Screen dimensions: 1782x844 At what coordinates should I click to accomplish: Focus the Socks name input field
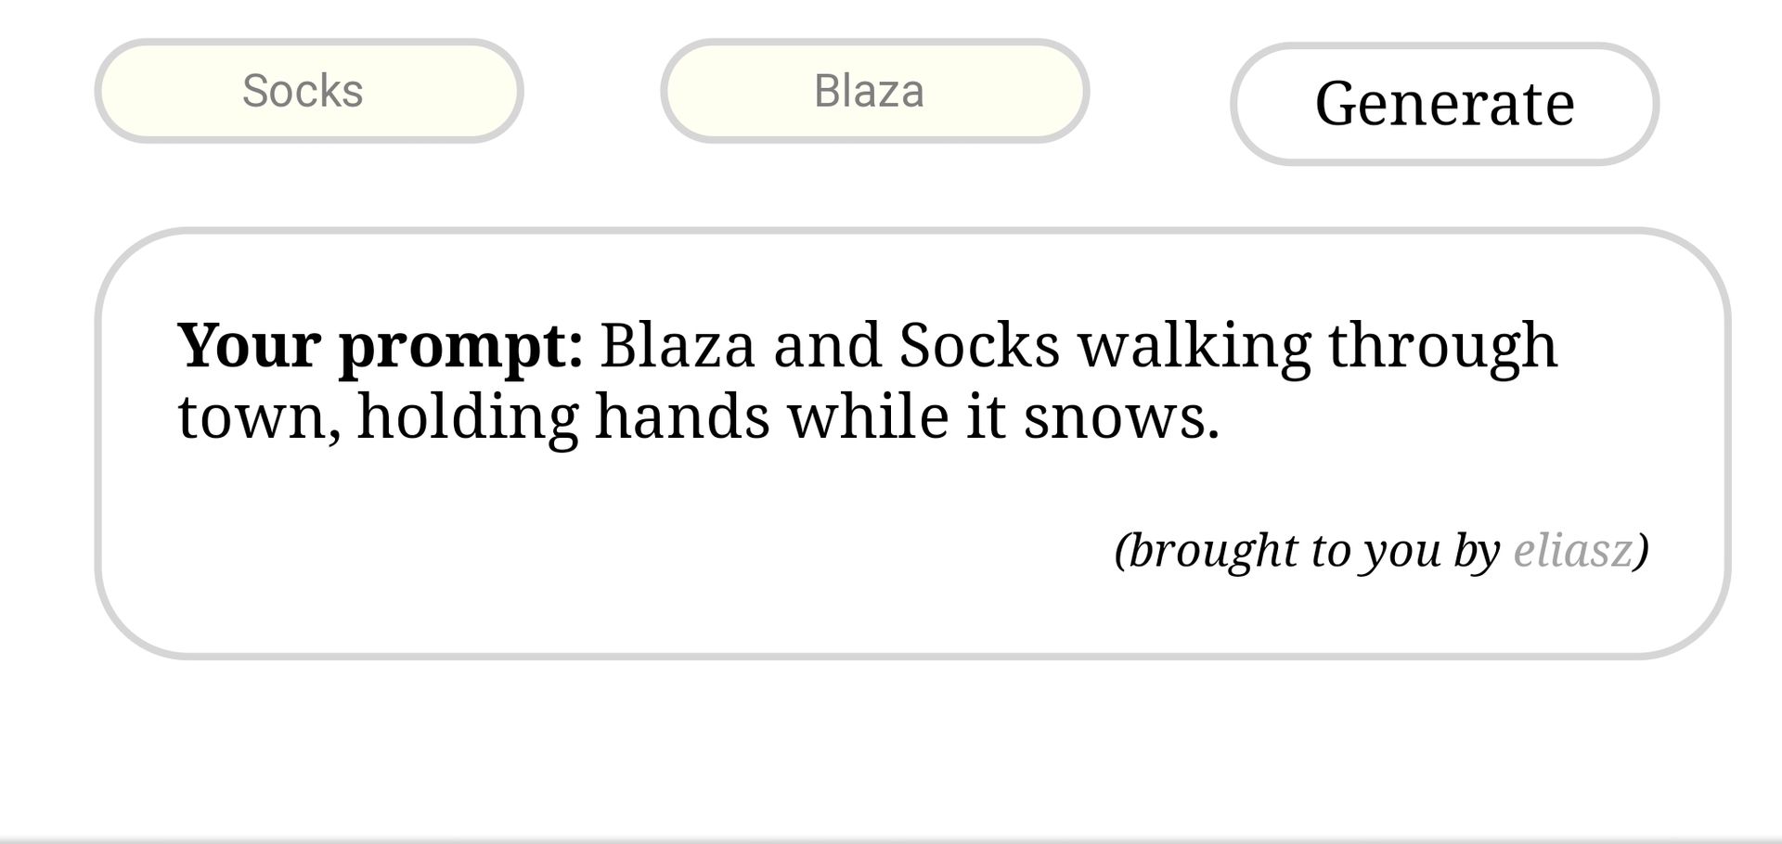pos(309,91)
